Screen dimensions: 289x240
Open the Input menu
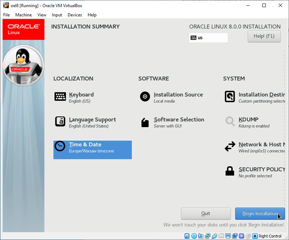57,15
